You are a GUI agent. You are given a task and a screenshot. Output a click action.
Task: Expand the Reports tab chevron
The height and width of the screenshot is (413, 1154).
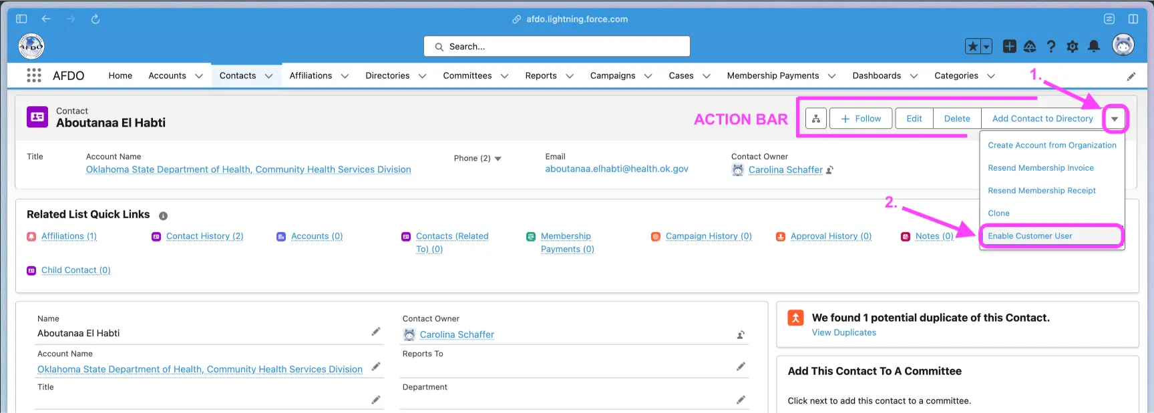pos(570,76)
